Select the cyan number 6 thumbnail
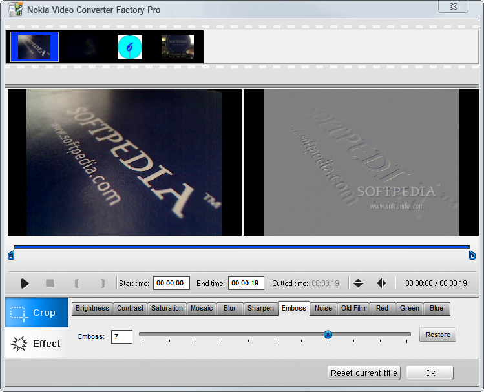Viewport: 484px width, 392px height. 130,47
